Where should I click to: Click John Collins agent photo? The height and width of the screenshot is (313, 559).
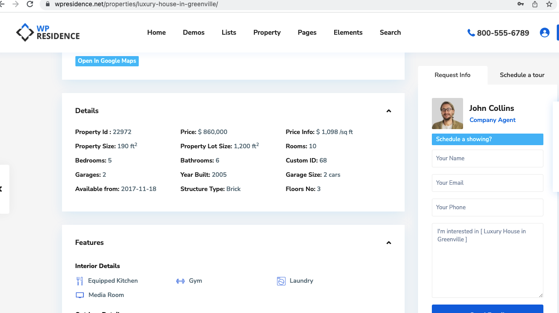tap(447, 114)
